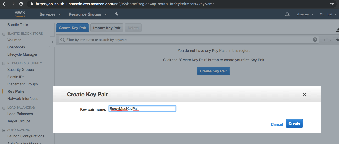Collapse the Elastic Block Store section
The image size is (339, 144).
click(x=4, y=34)
